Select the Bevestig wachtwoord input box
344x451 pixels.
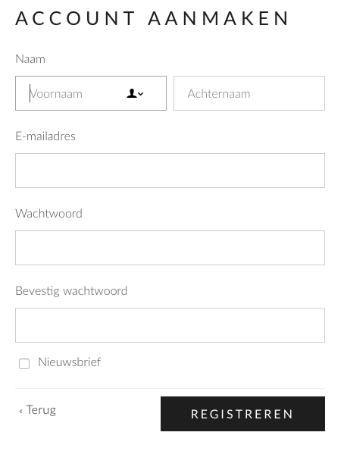tap(170, 325)
